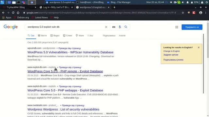Open Подешавања search settings
This screenshot has width=209, height=117.
point(109,35)
